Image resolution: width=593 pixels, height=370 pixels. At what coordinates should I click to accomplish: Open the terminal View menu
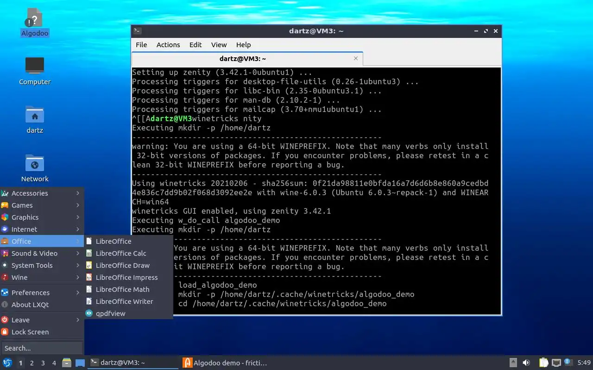pyautogui.click(x=219, y=45)
